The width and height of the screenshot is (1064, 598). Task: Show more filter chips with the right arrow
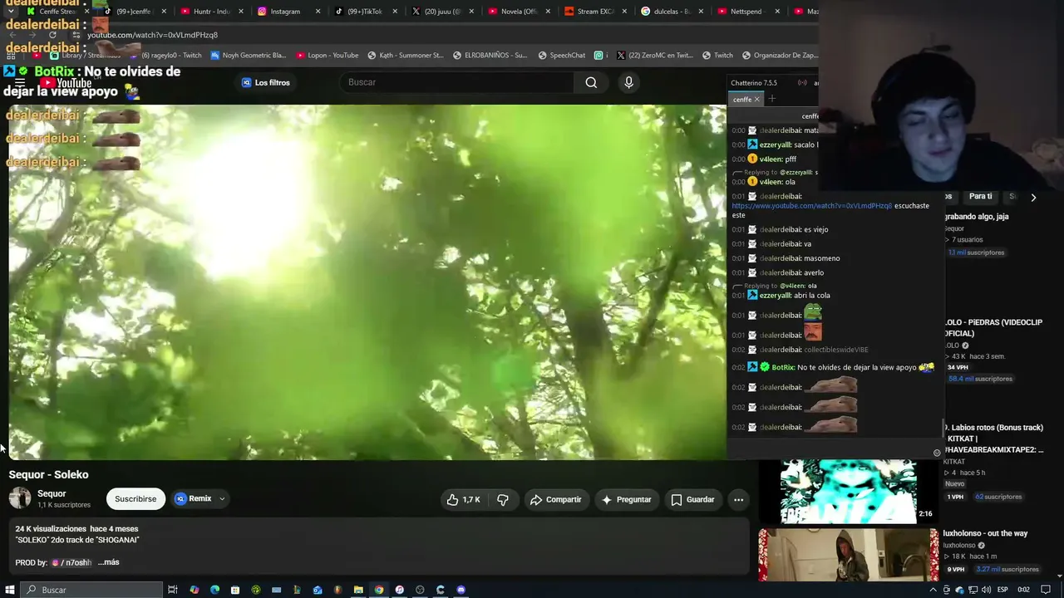pyautogui.click(x=1033, y=197)
